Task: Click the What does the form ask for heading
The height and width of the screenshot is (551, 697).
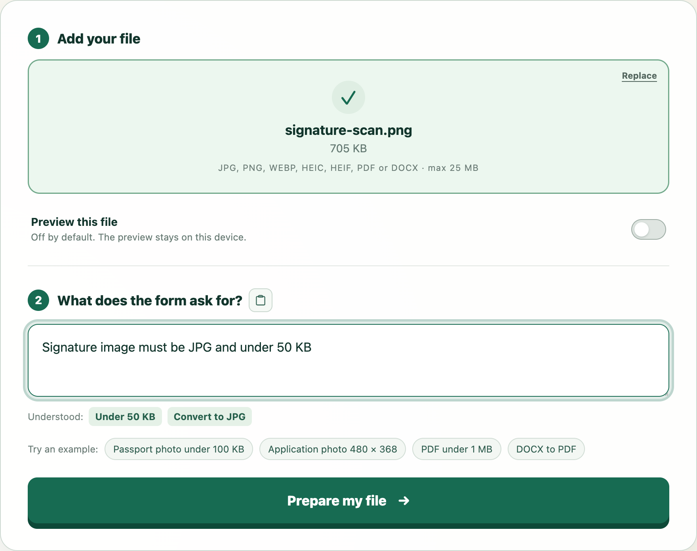Action: tap(150, 301)
